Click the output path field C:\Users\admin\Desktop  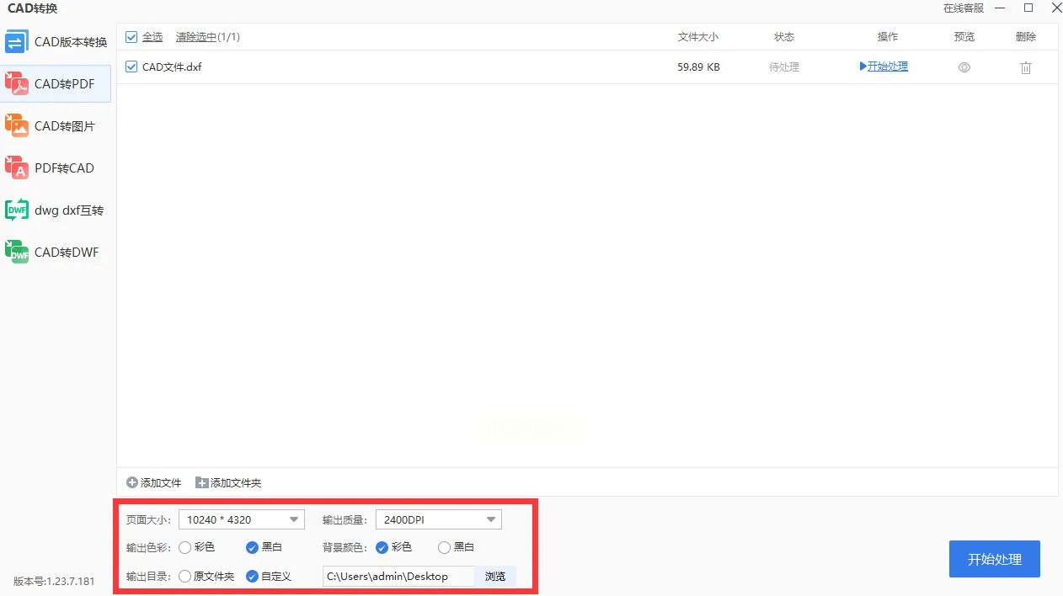tap(398, 577)
